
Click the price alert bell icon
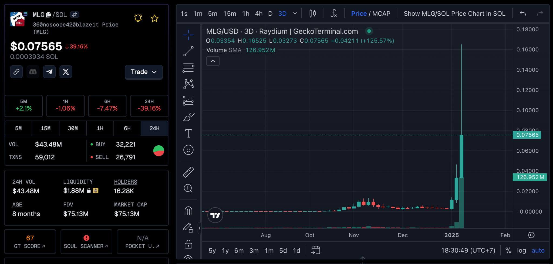click(x=138, y=18)
